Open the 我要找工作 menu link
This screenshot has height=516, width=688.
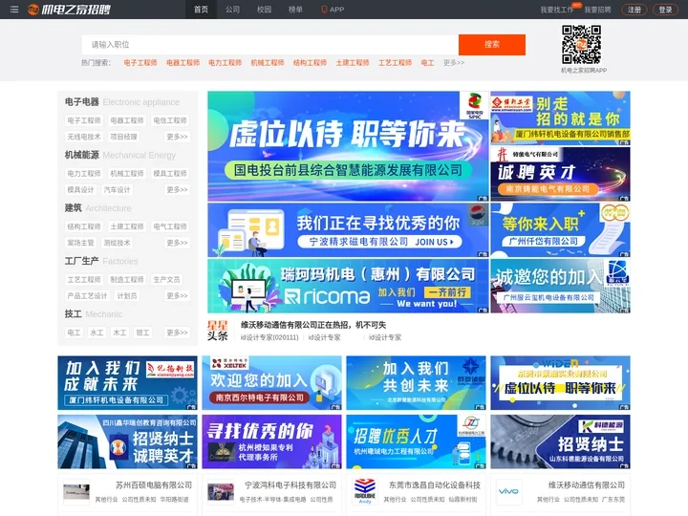click(557, 10)
